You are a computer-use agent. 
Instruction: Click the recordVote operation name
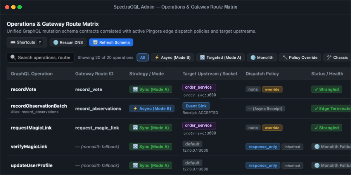24,89
